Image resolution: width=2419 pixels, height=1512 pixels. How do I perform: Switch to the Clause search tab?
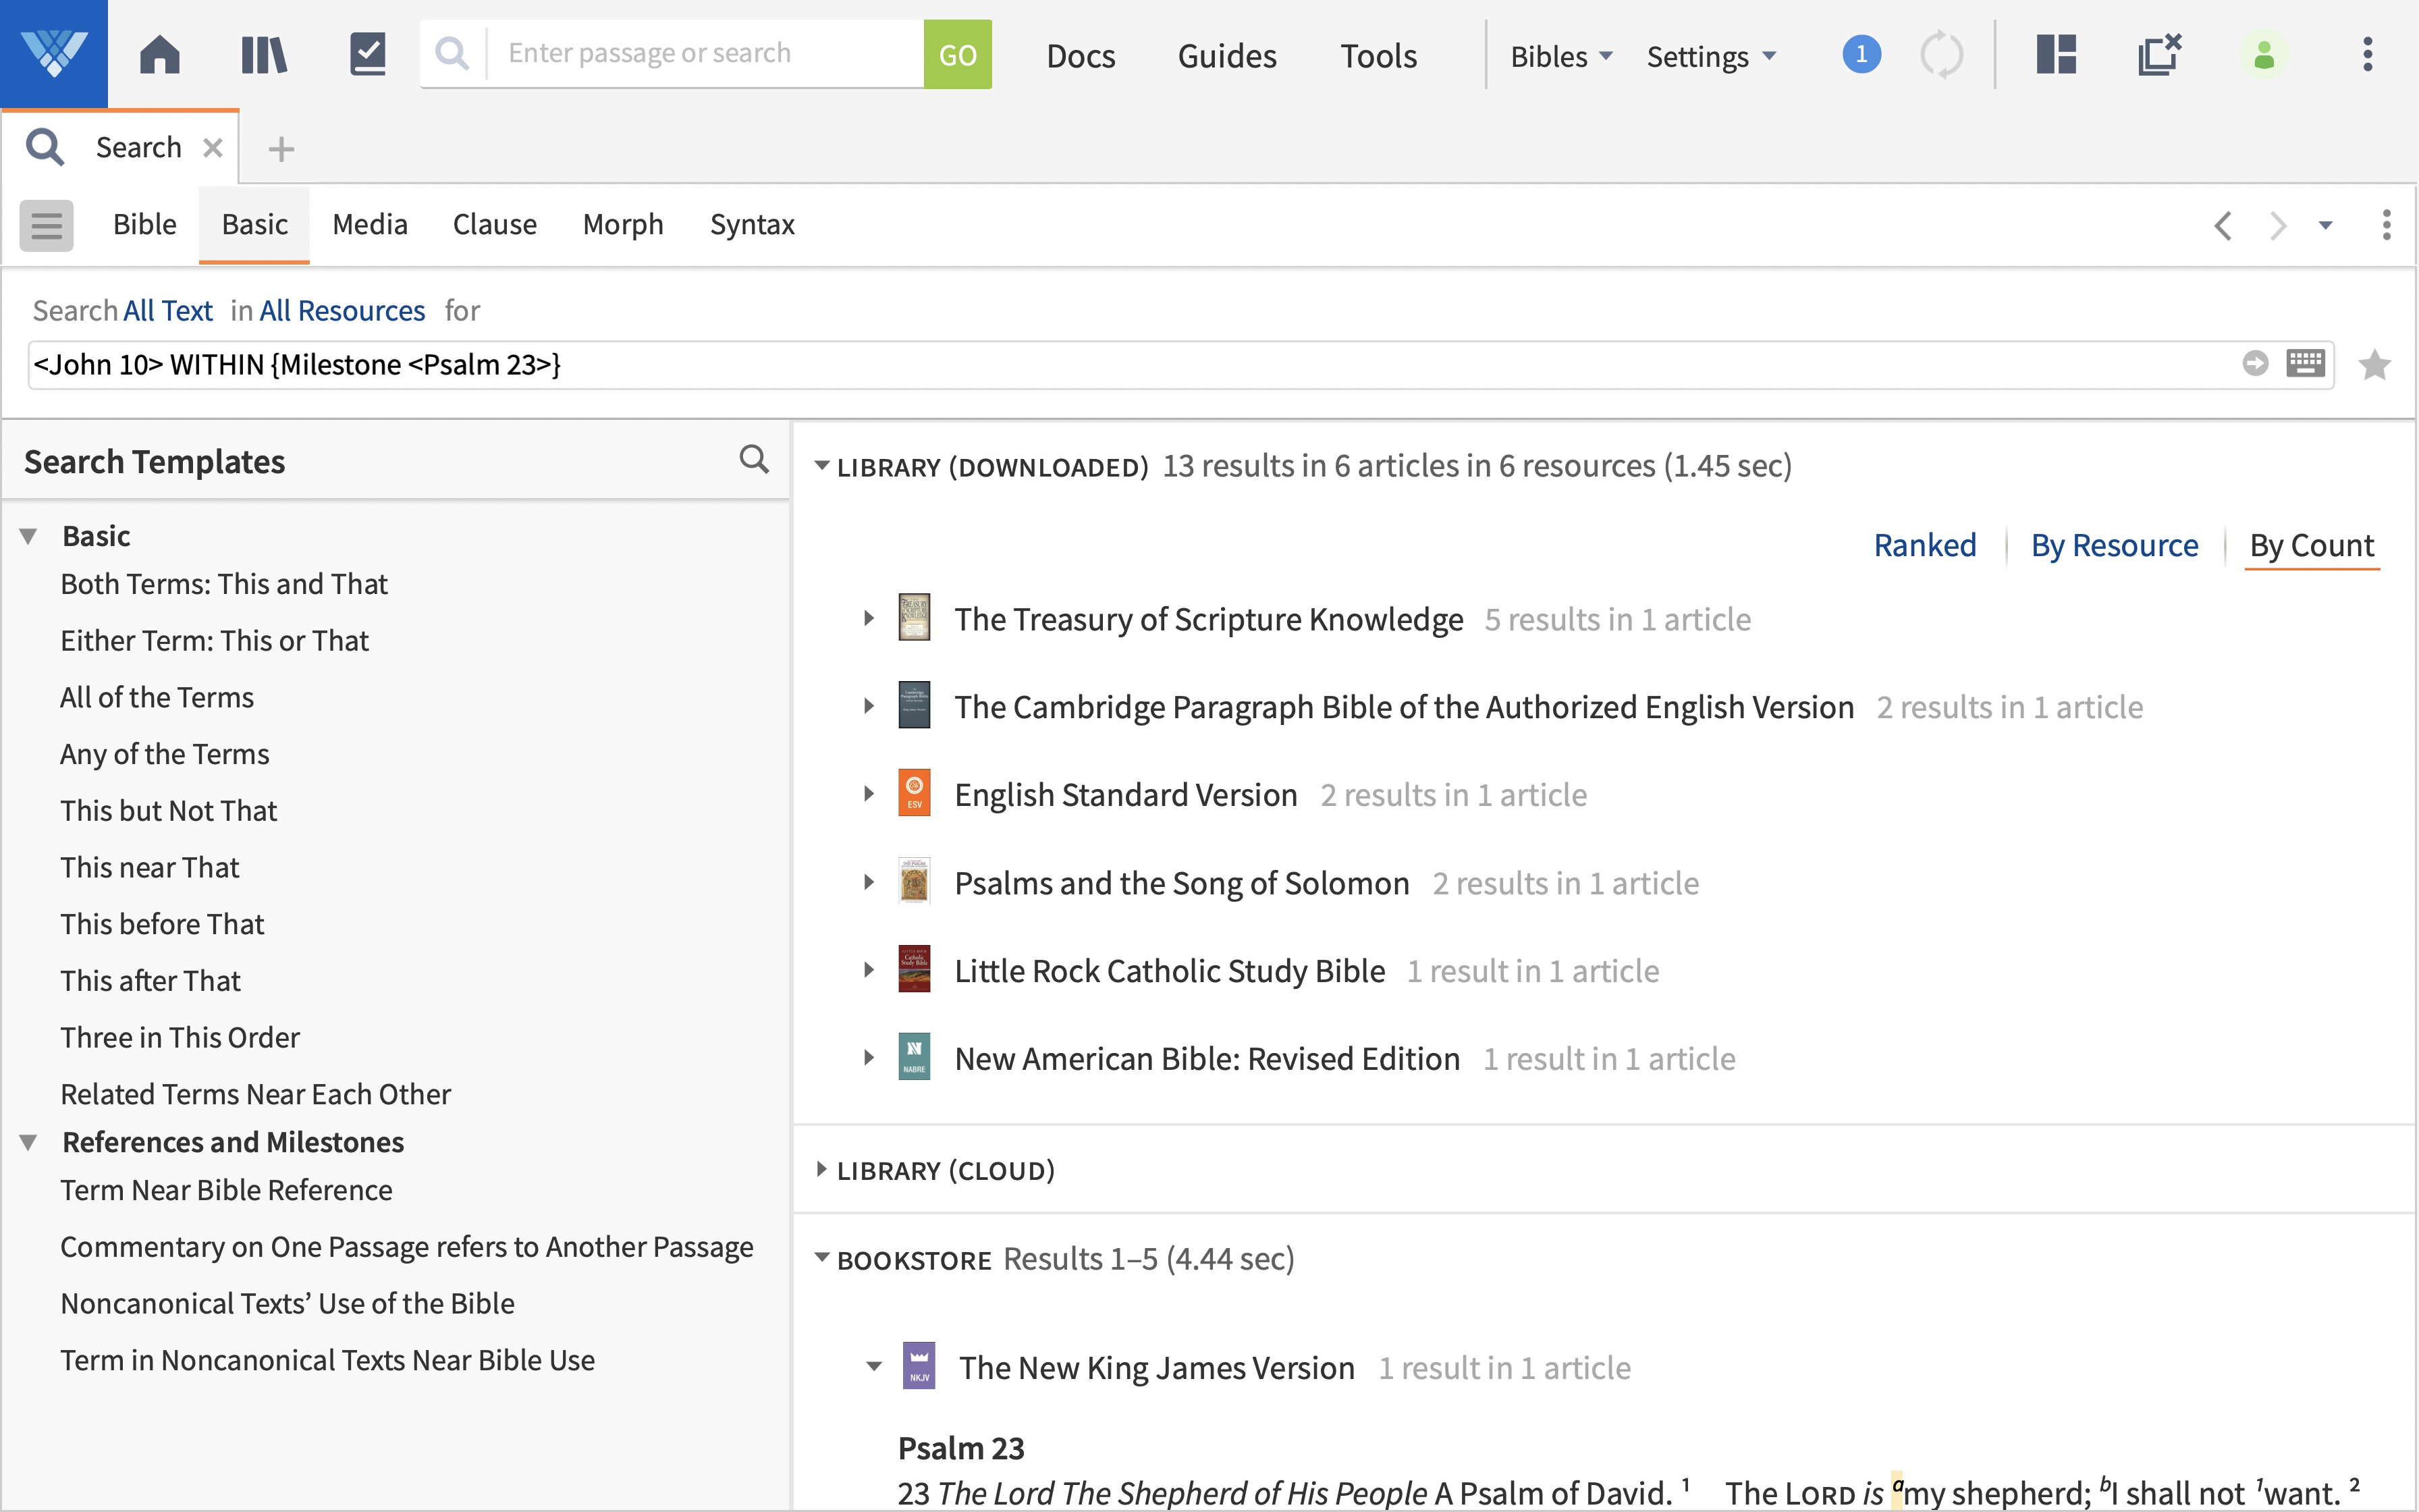click(x=495, y=225)
